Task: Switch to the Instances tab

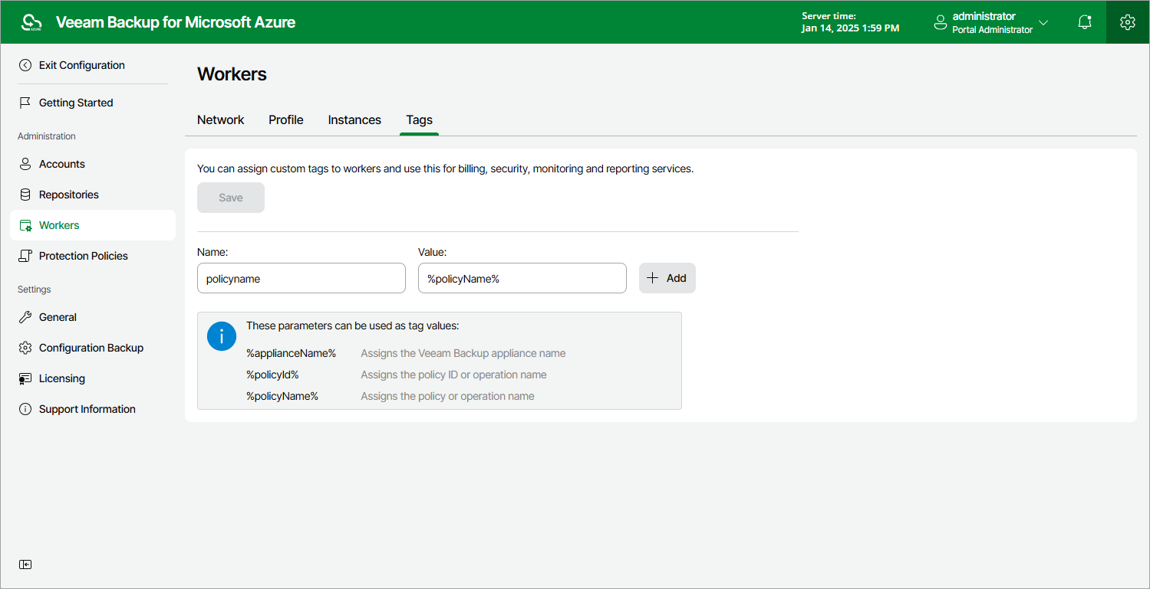Action: [x=354, y=119]
